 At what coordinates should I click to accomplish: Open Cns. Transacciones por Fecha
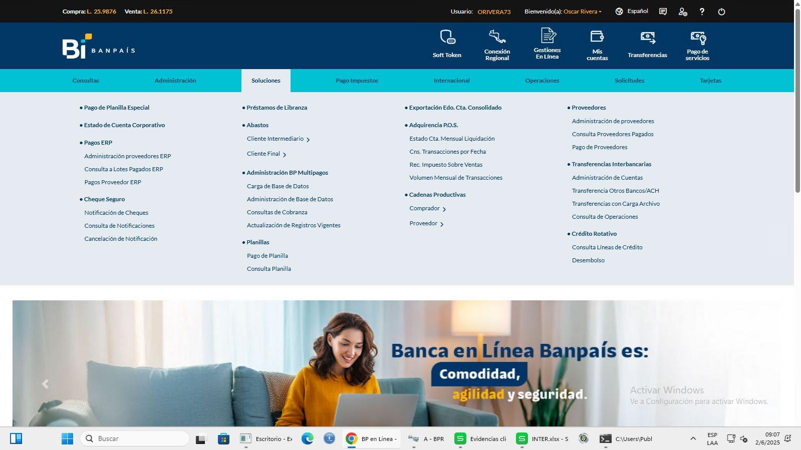point(448,152)
